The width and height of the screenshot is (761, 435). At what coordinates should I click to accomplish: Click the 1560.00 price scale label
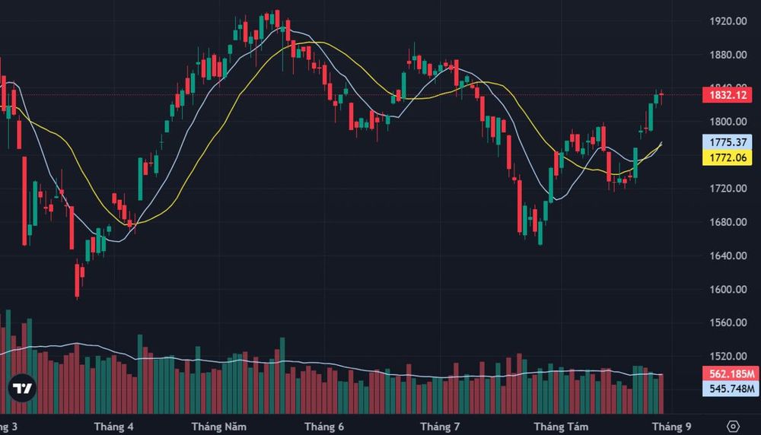pyautogui.click(x=728, y=322)
